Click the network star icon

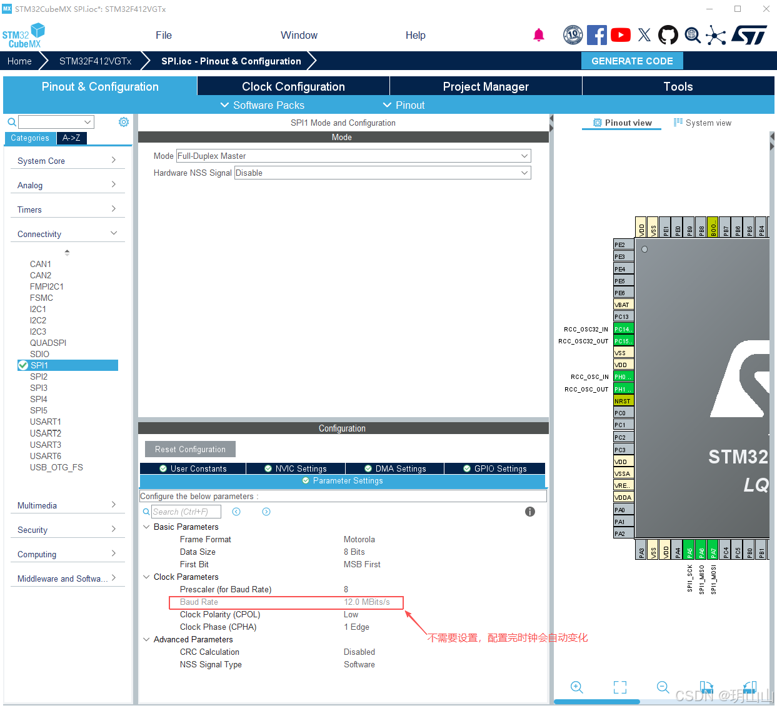pyautogui.click(x=716, y=35)
